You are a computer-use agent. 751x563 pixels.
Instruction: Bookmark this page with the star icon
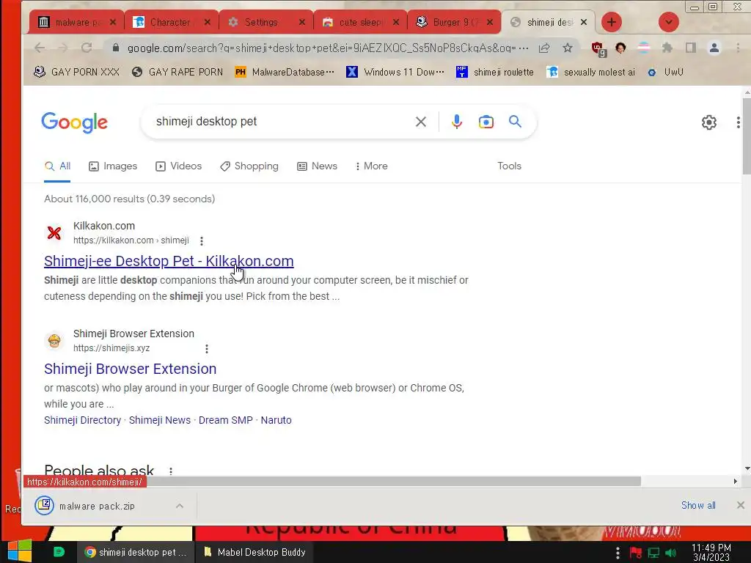[x=568, y=48]
